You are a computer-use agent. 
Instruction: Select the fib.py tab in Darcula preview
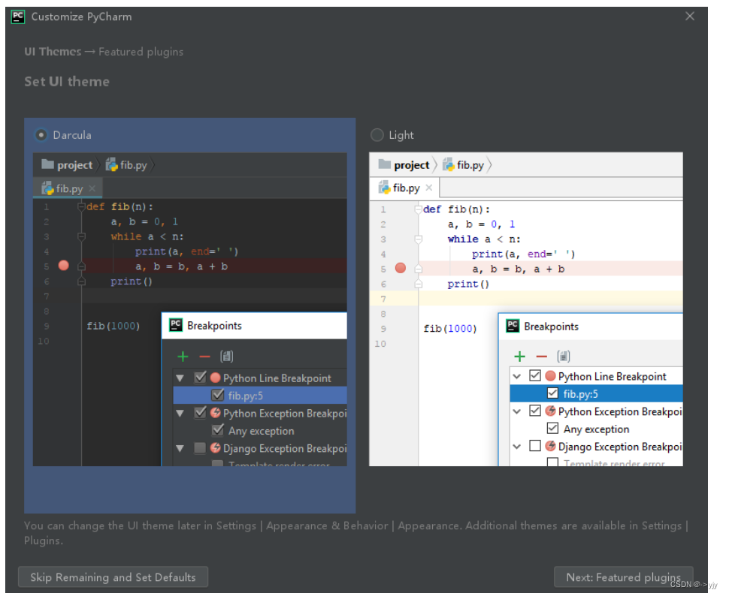pos(68,188)
